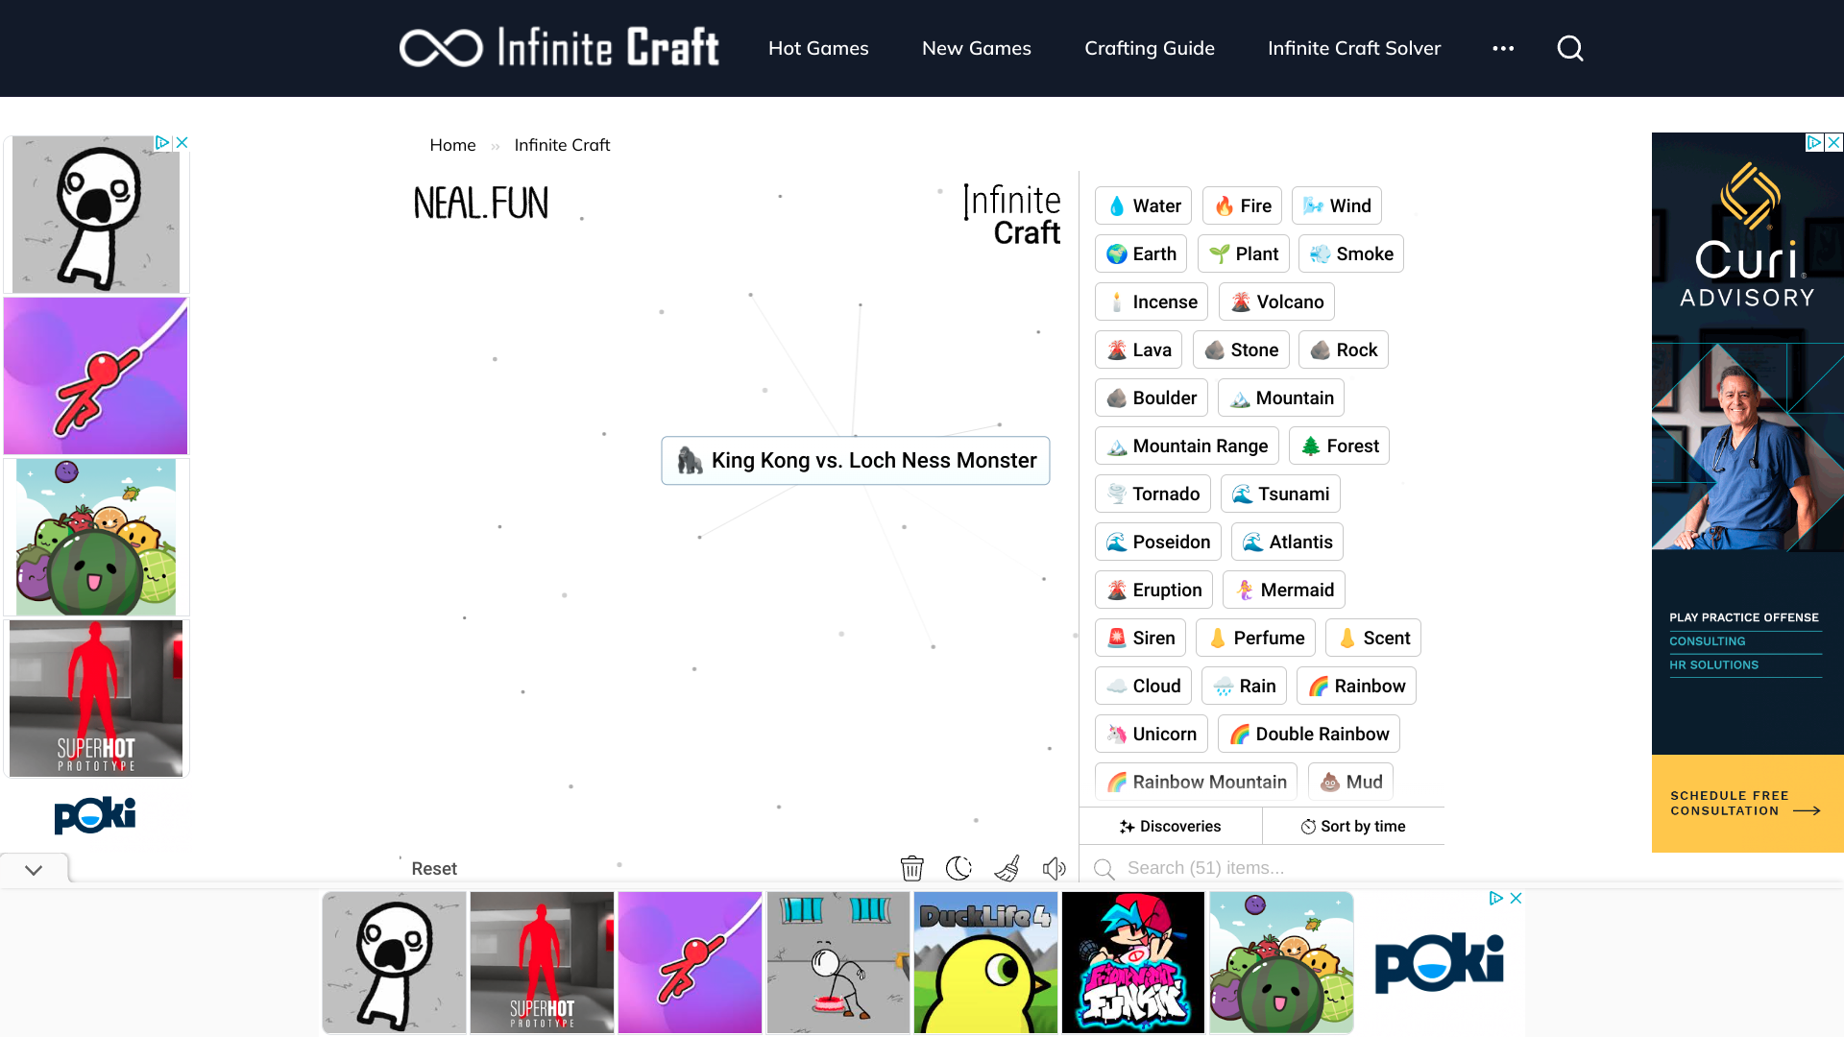Click the broom clear-canvas icon

[1007, 868]
